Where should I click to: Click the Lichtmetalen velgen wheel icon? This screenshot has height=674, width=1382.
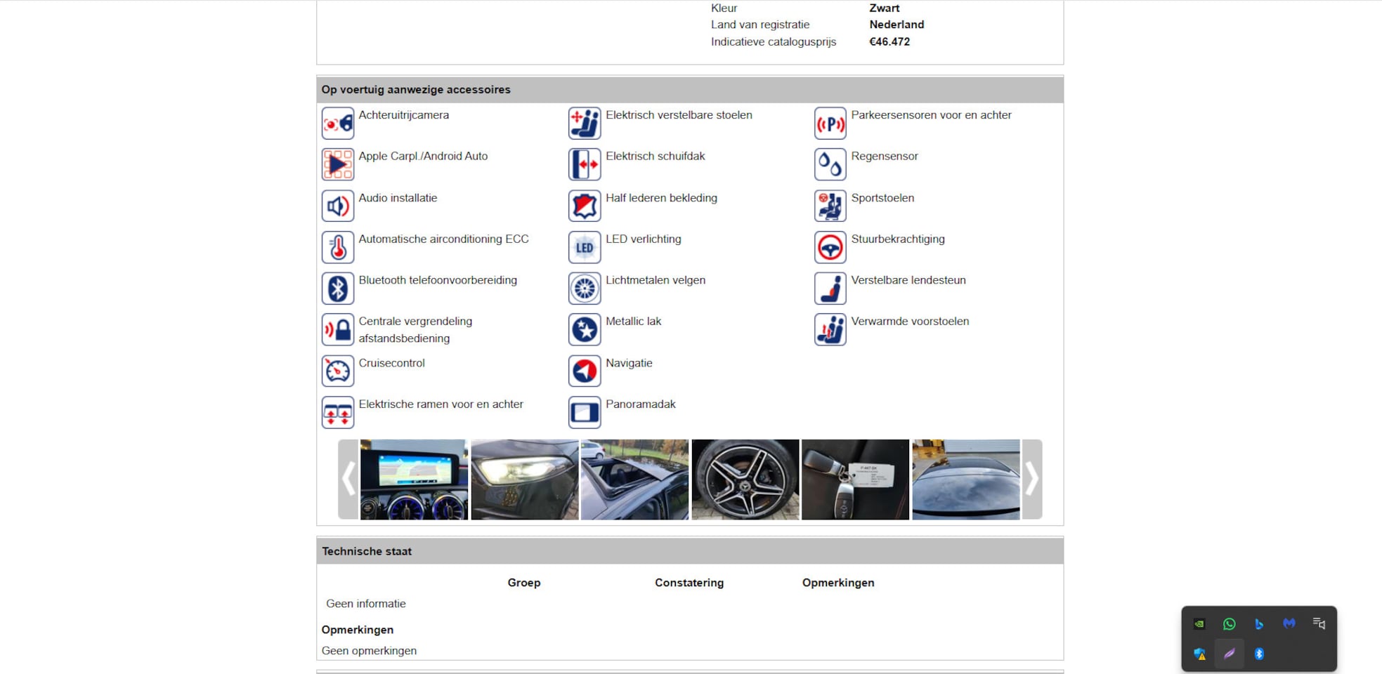(584, 289)
